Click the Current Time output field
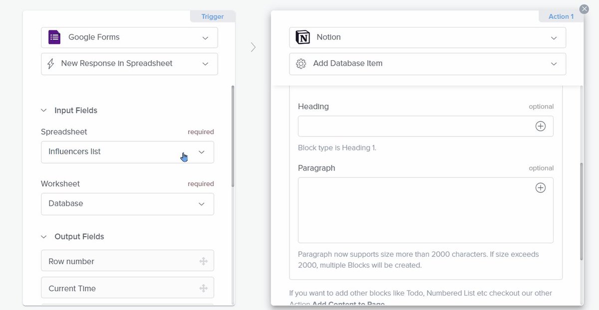 127,288
